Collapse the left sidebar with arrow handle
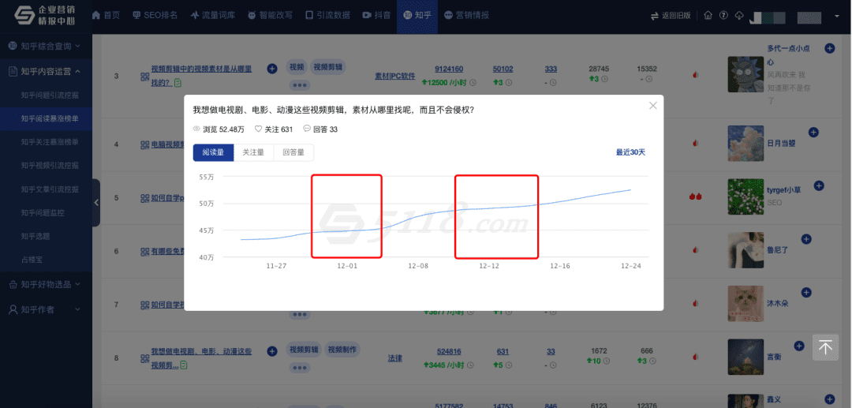Screen dimensions: 852x408 [x=96, y=203]
